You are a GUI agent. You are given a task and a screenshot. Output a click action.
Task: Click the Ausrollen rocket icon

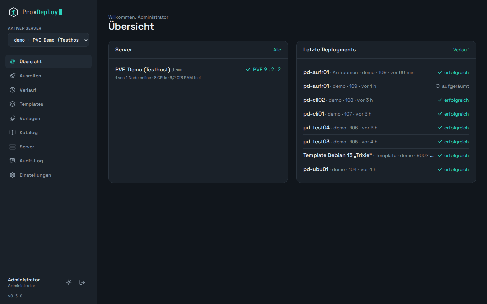pyautogui.click(x=13, y=76)
